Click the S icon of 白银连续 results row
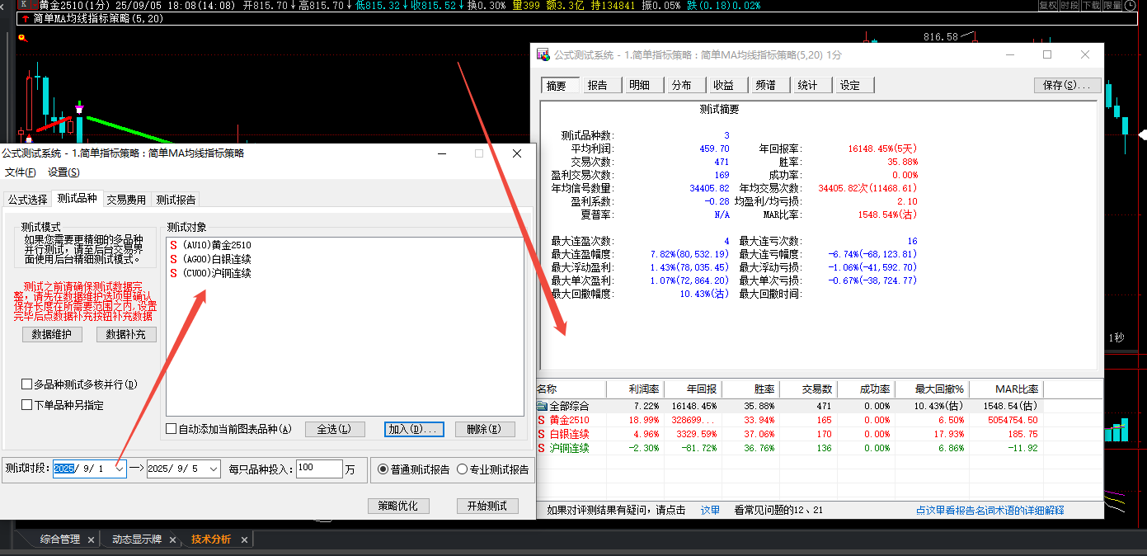1147x556 pixels. click(541, 434)
